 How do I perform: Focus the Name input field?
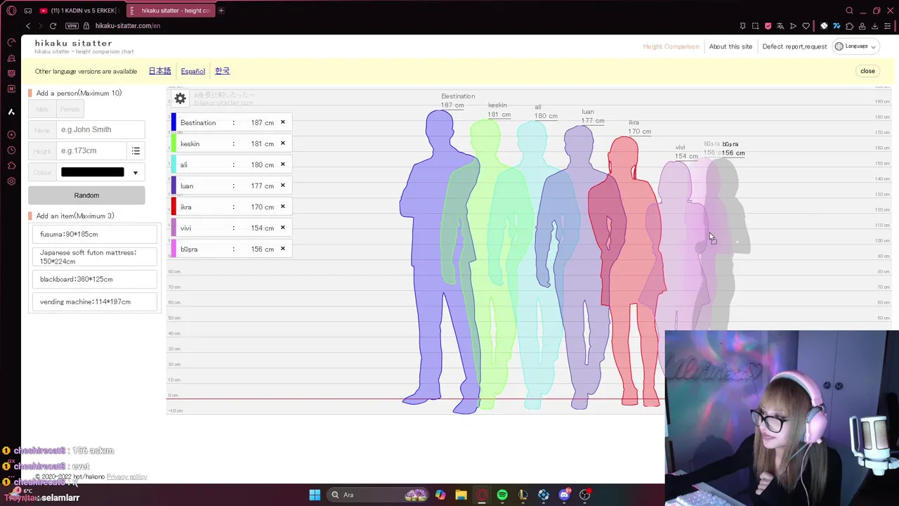coord(100,129)
